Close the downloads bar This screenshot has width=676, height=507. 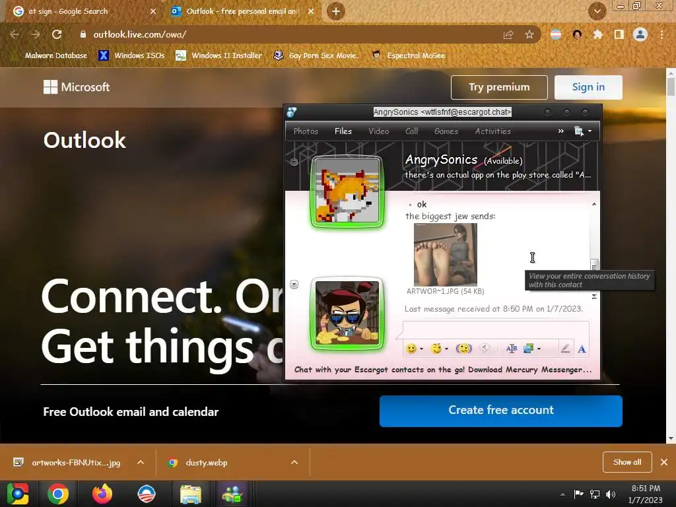(664, 462)
